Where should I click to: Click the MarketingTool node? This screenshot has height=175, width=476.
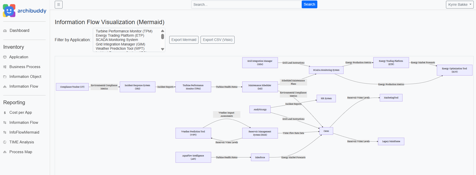pyautogui.click(x=391, y=98)
